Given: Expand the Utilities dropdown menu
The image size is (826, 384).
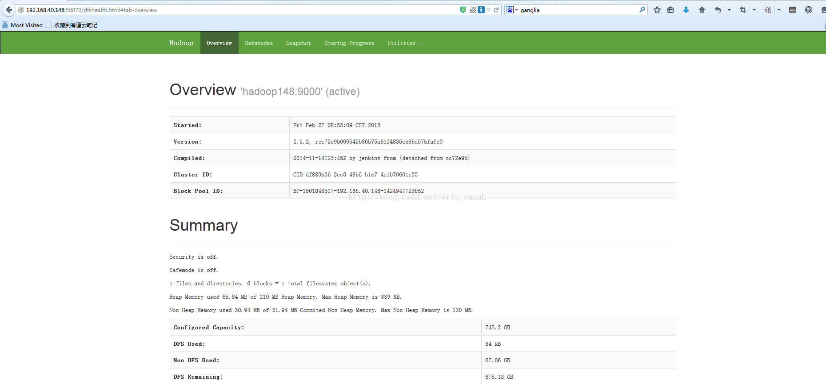Looking at the screenshot, I should 405,43.
